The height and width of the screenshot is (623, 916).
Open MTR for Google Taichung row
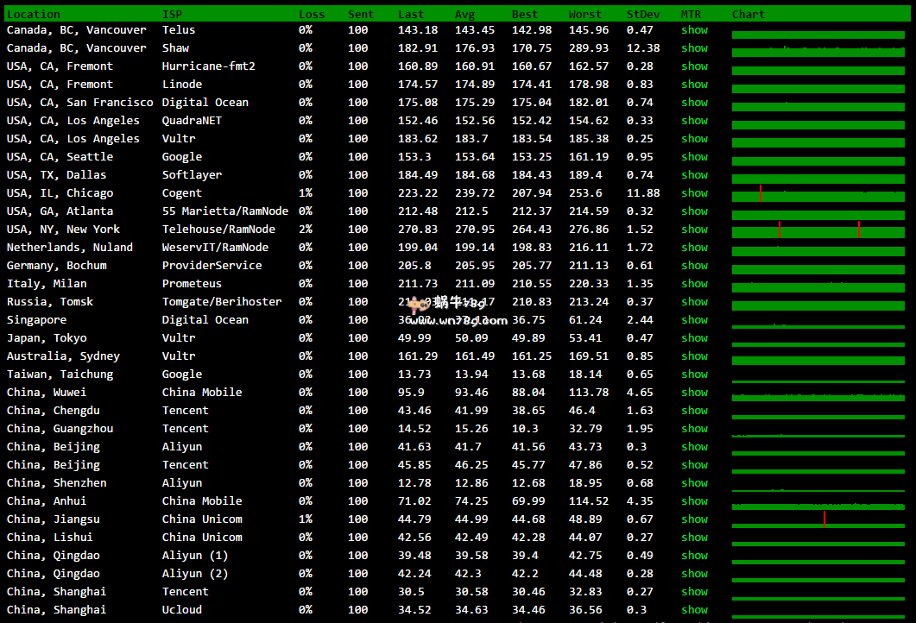tap(694, 374)
